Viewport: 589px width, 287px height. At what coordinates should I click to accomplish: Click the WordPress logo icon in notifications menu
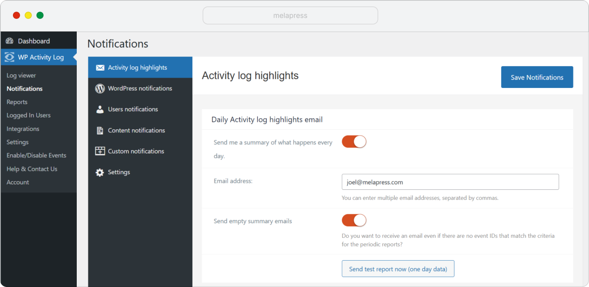100,88
